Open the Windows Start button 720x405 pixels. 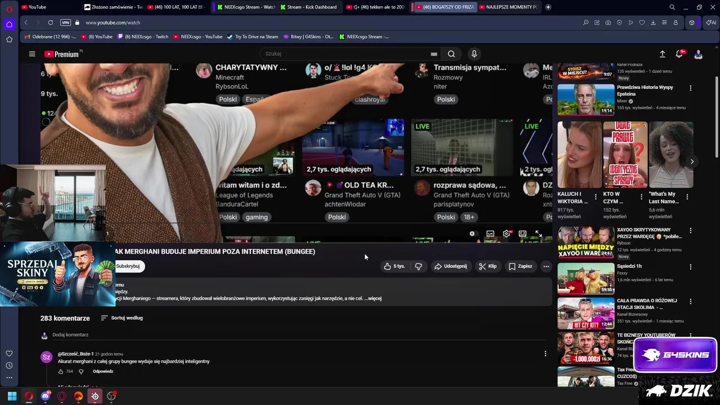pos(12,396)
